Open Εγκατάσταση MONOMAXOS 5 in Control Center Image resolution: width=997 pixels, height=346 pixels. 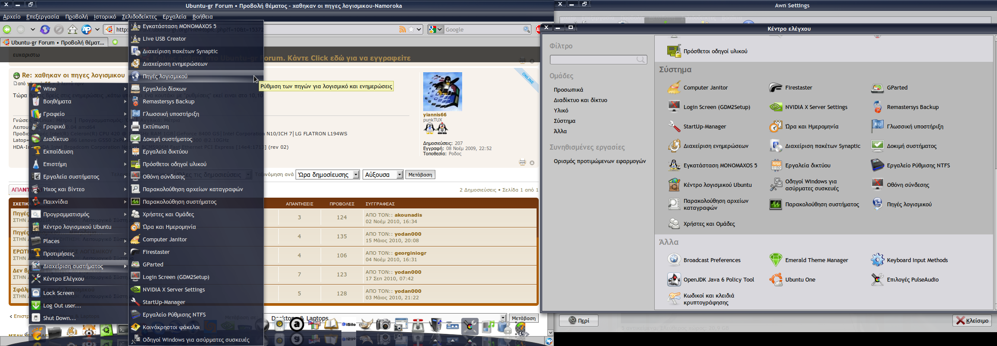coord(712,165)
